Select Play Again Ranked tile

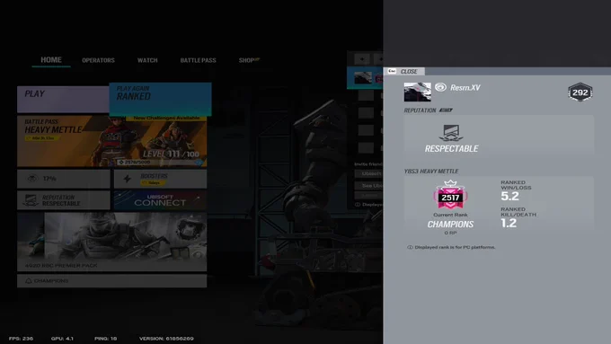[x=160, y=99]
